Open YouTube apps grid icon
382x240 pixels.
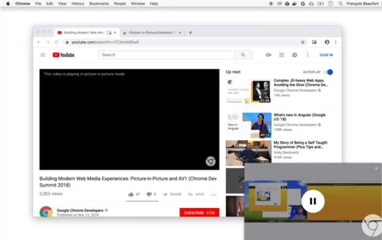click(282, 55)
